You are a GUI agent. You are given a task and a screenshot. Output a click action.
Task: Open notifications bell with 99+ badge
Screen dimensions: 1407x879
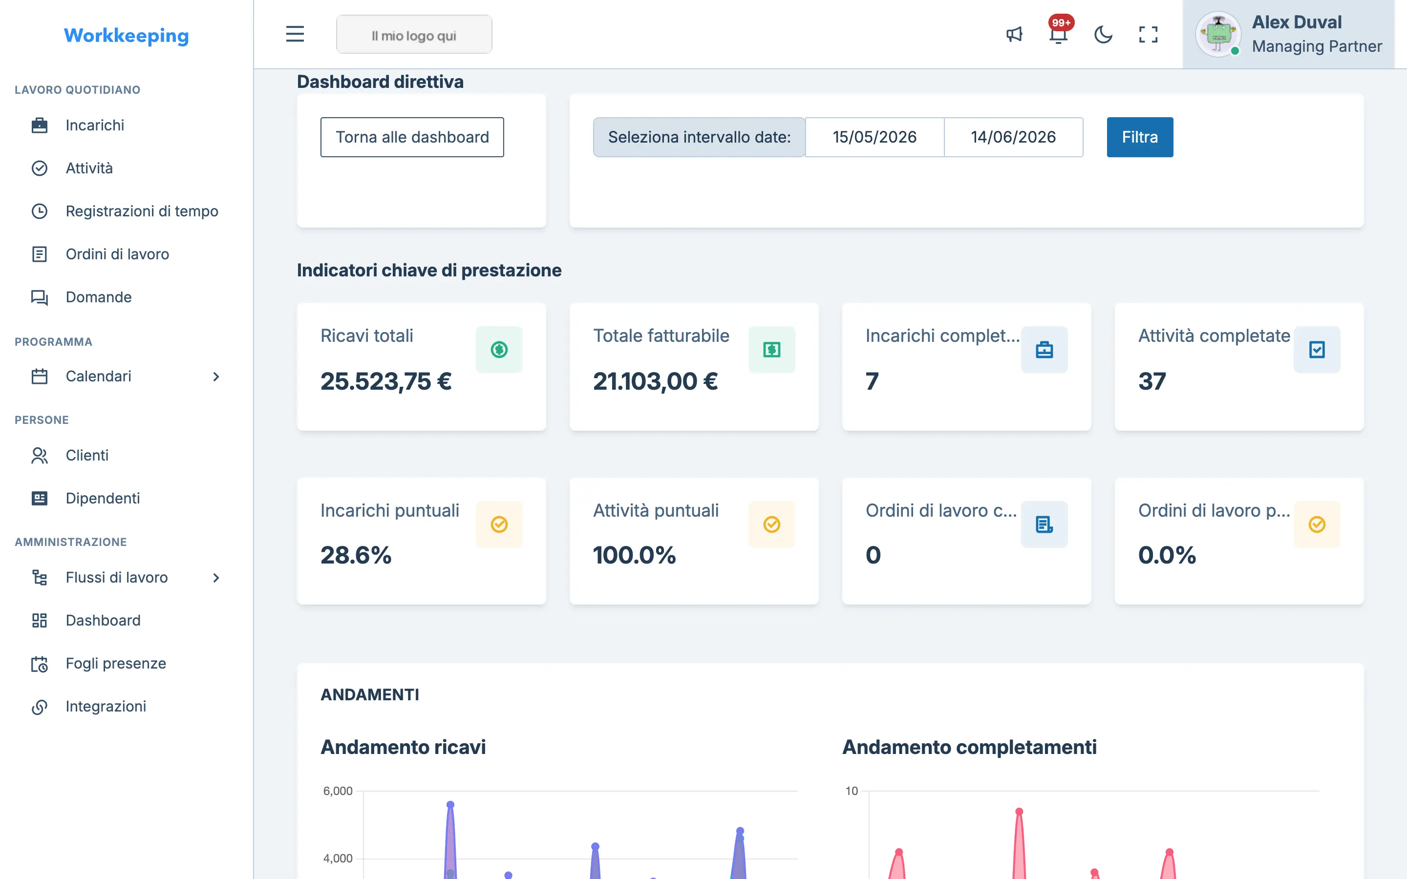click(1059, 33)
